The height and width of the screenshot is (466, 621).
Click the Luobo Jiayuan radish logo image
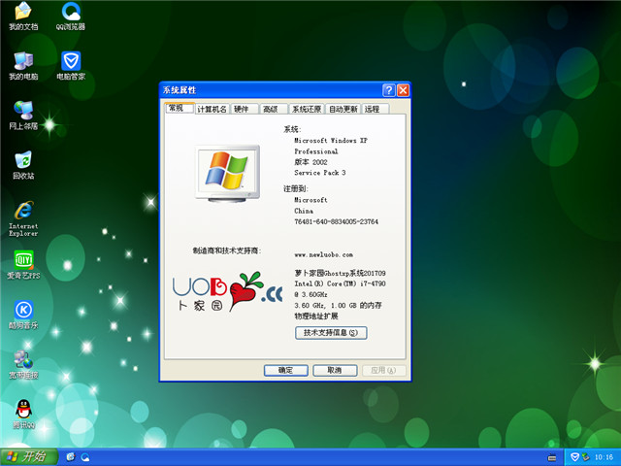pos(227,292)
